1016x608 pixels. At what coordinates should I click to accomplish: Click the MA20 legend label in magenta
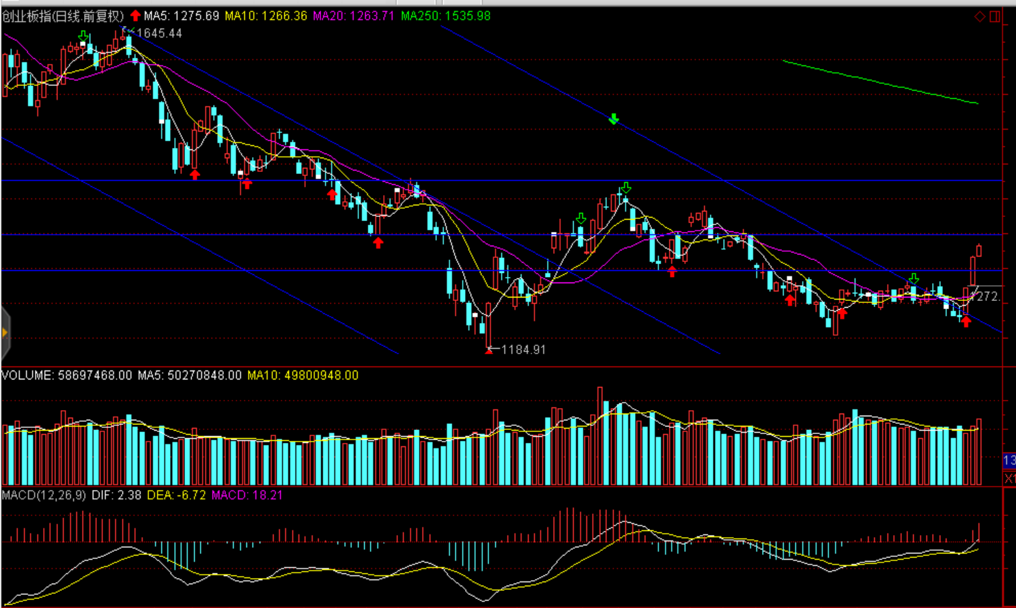pos(353,16)
